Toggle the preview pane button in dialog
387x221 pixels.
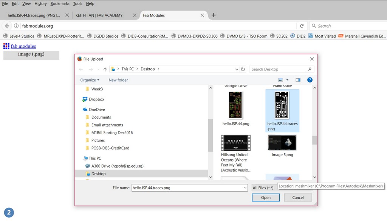(x=298, y=80)
